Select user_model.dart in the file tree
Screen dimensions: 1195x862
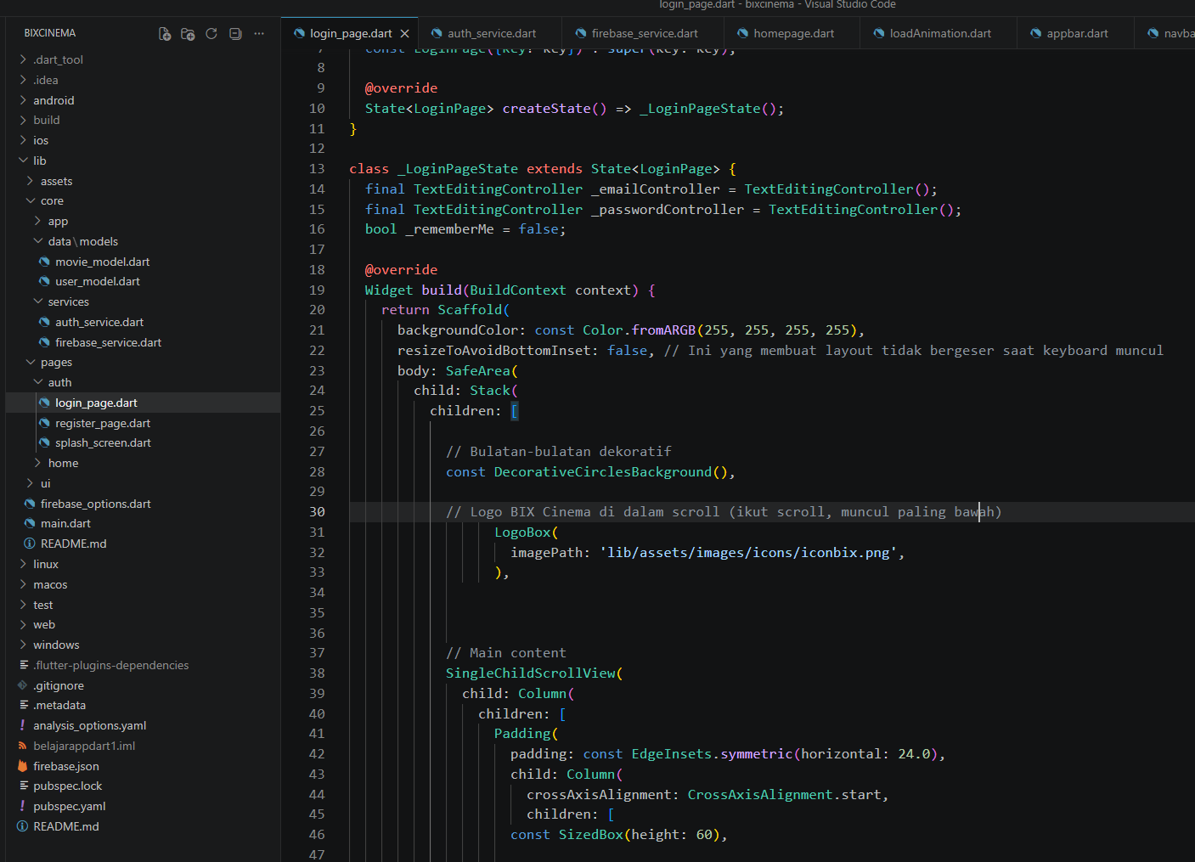[98, 282]
